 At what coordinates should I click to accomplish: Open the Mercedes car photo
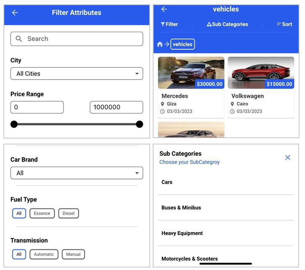click(x=191, y=73)
